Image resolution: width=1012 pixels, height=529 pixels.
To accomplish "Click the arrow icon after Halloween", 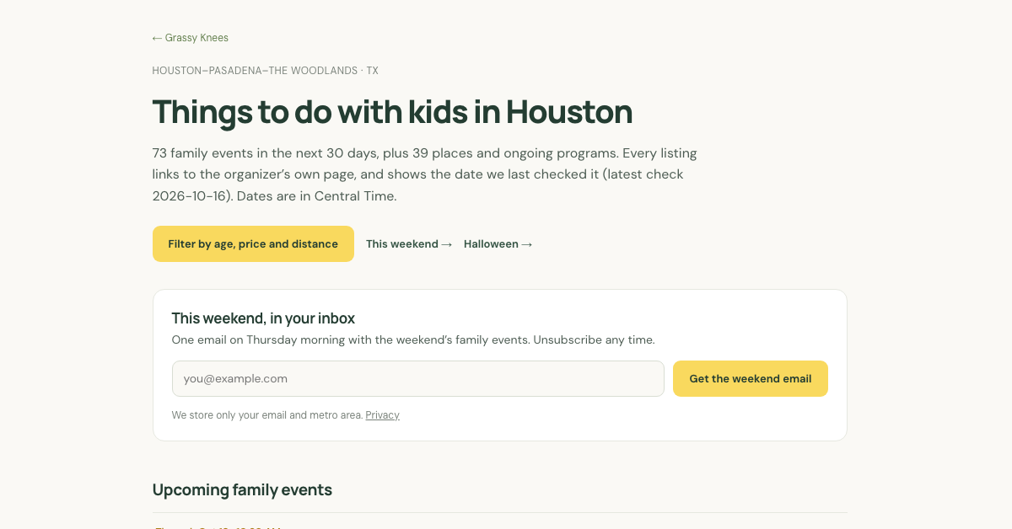I will click(527, 244).
